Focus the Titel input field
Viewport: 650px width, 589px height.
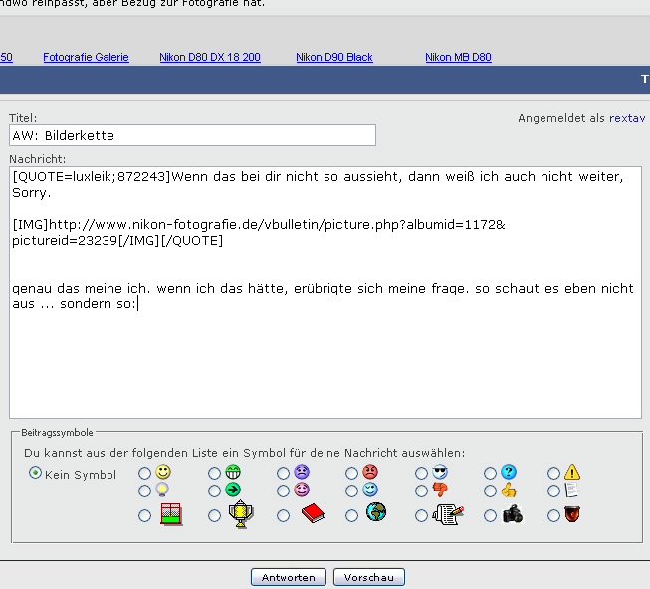pos(192,135)
